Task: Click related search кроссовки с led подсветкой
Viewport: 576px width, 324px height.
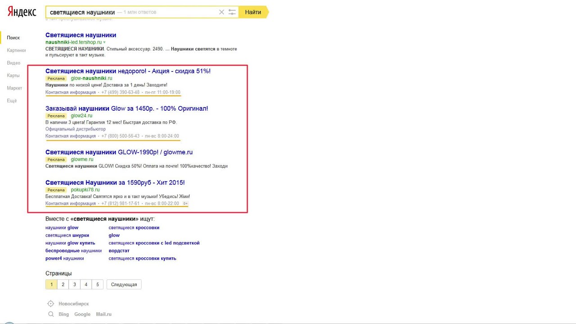Action: pos(154,243)
